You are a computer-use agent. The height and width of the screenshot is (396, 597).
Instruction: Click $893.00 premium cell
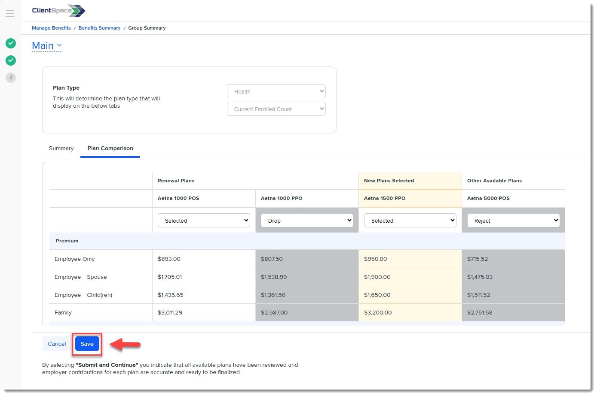204,259
